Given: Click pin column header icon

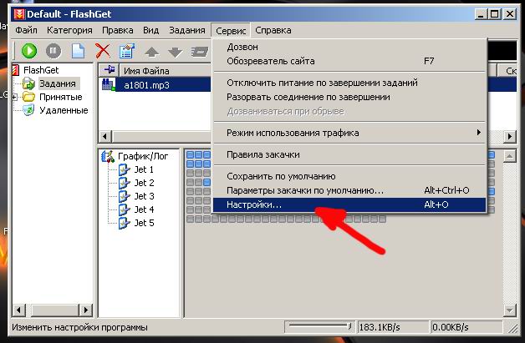Looking at the screenshot, I should (x=110, y=70).
